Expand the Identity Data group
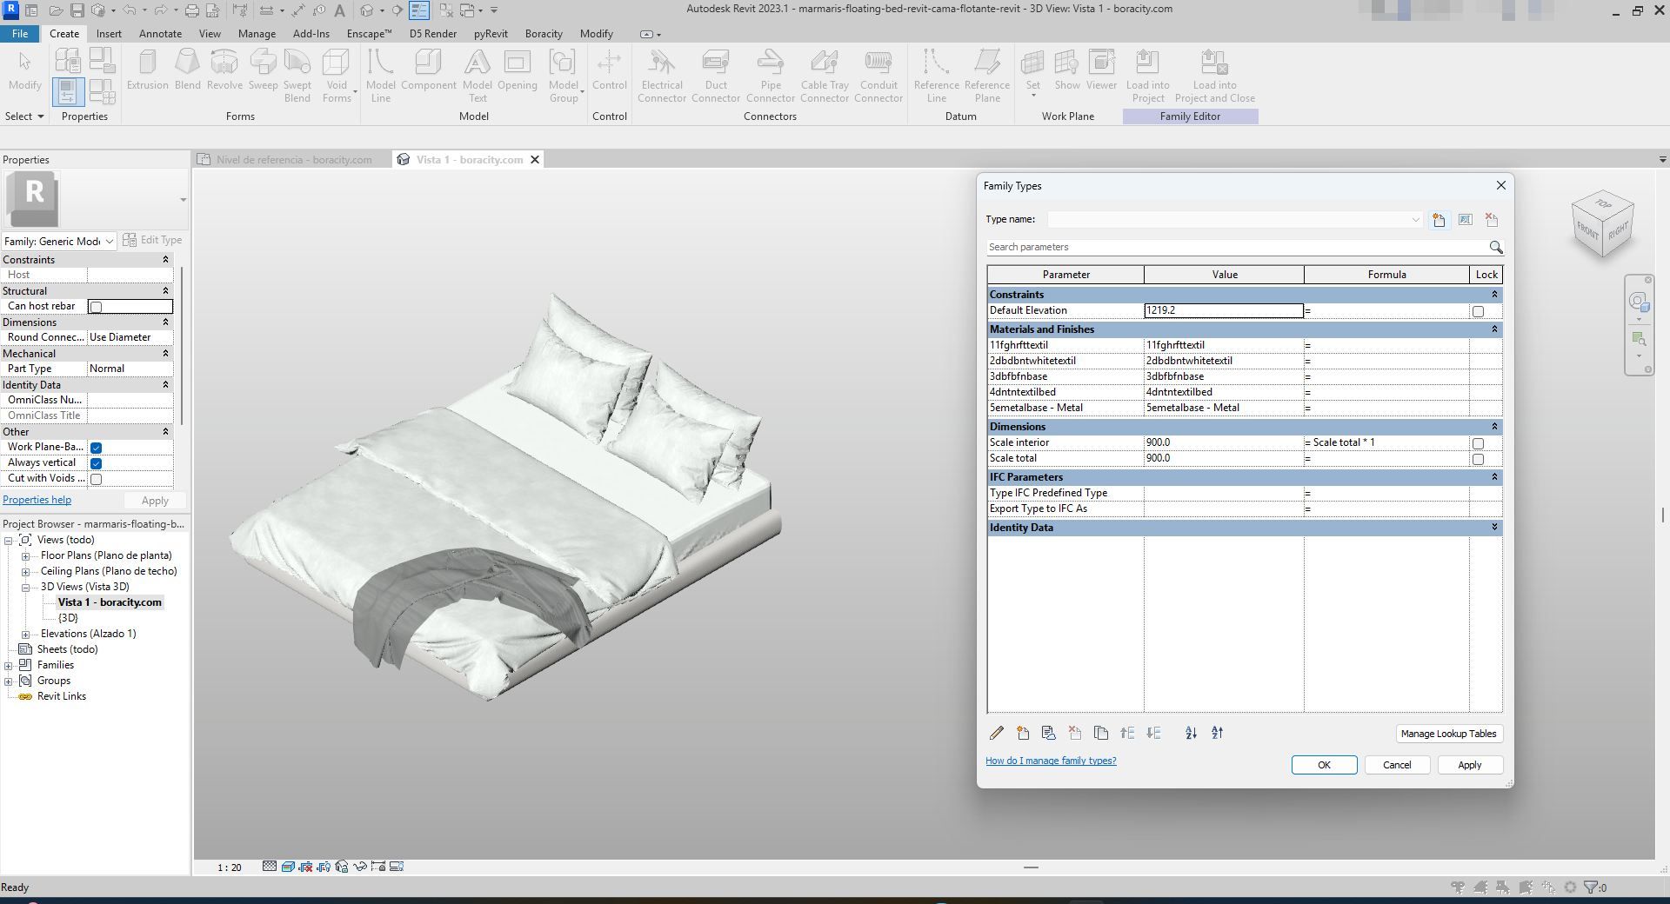 [1494, 528]
